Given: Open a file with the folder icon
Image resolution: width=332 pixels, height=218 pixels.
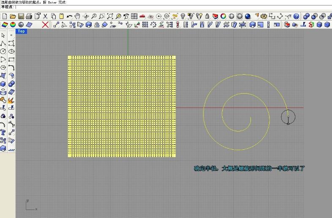Looking at the screenshot, I should tap(13, 16).
